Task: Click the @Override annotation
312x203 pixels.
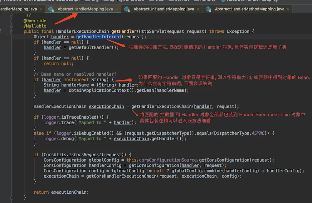Action: (35, 21)
